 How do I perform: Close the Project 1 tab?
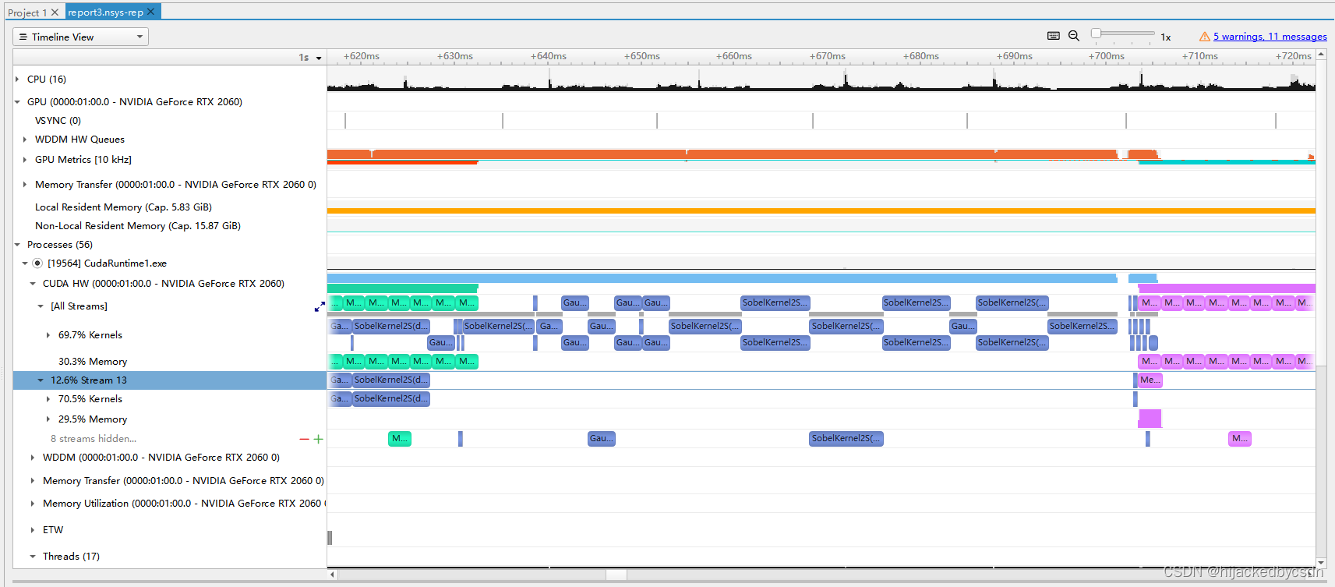55,12
